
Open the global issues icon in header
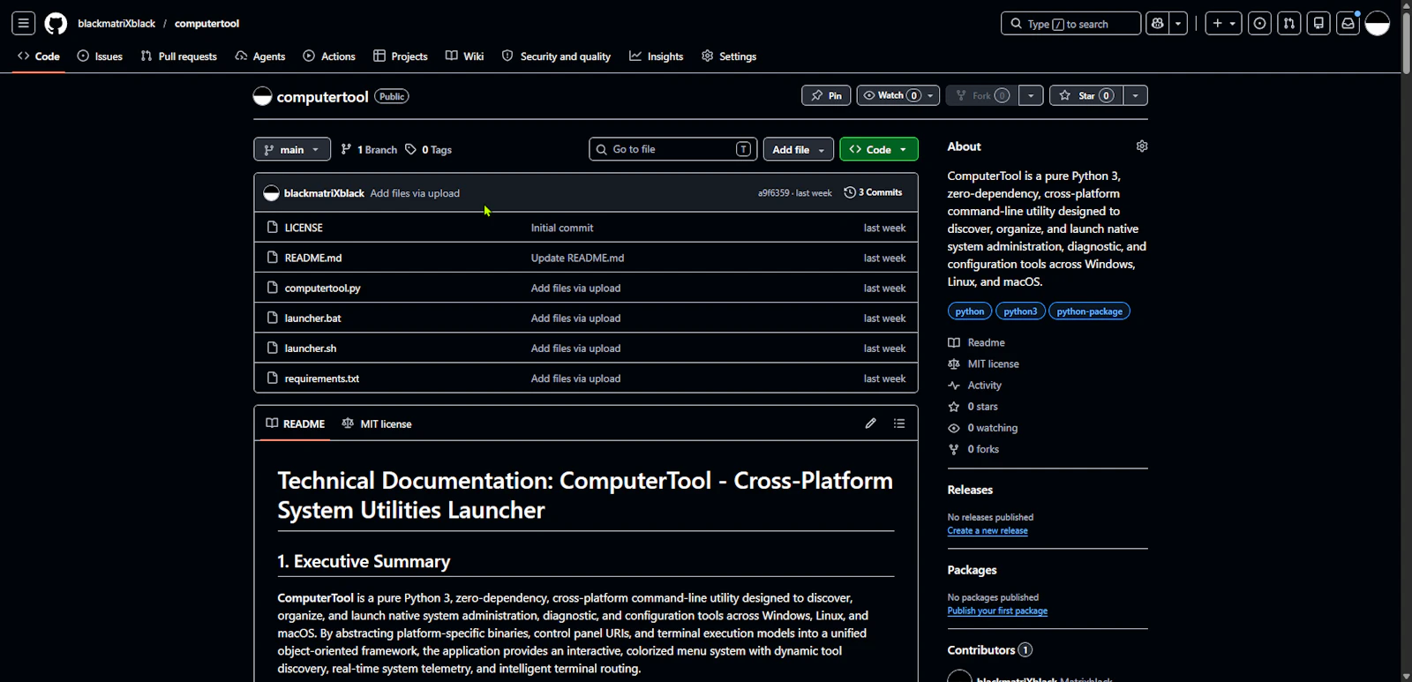1260,24
